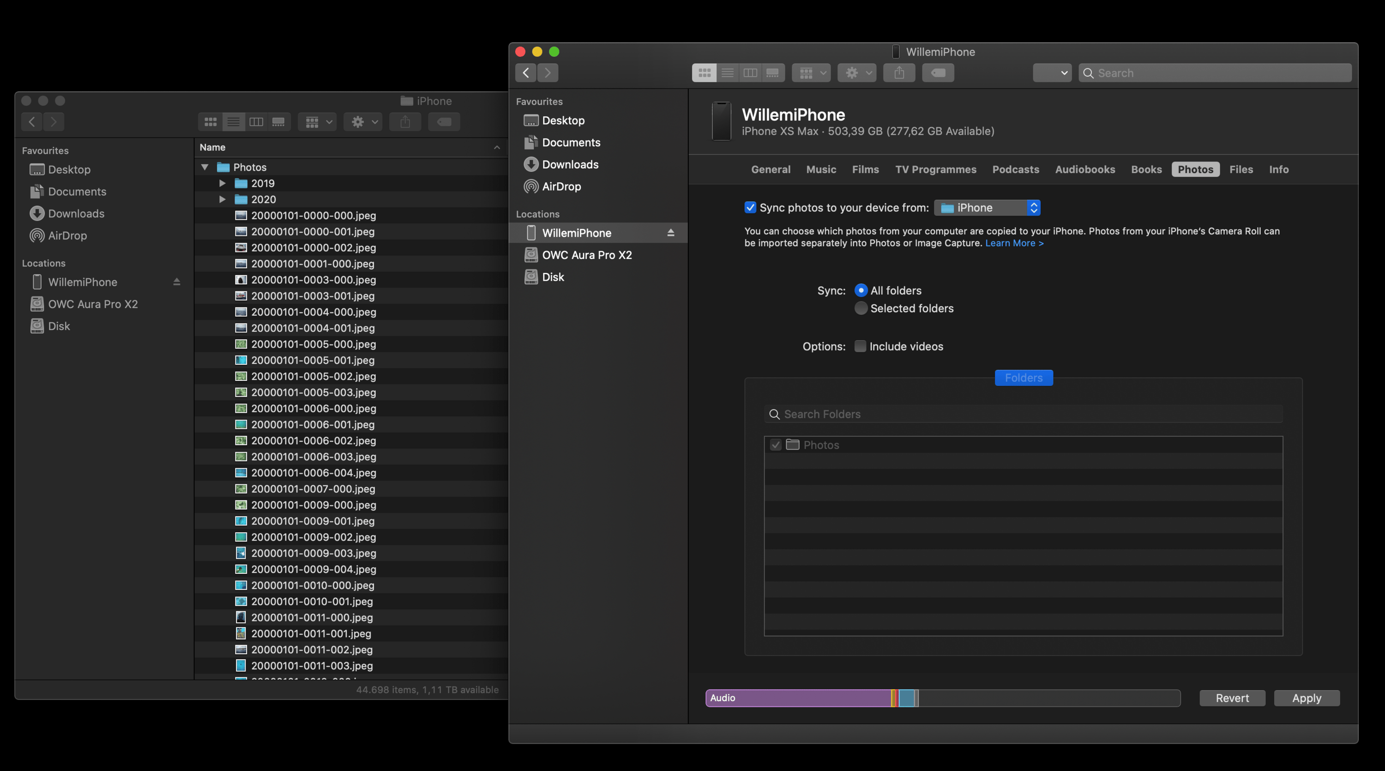Uncheck Sync photos to your device
This screenshot has height=771, width=1385.
[750, 208]
